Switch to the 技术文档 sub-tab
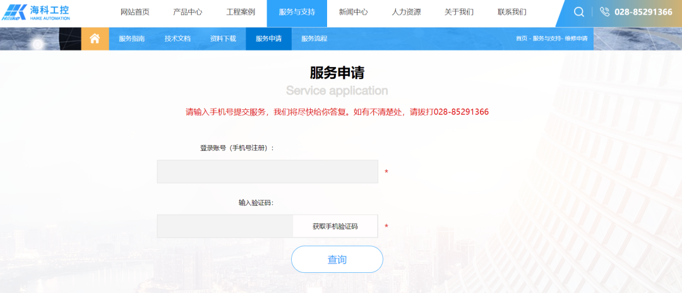This screenshot has width=682, height=293. pyautogui.click(x=177, y=39)
